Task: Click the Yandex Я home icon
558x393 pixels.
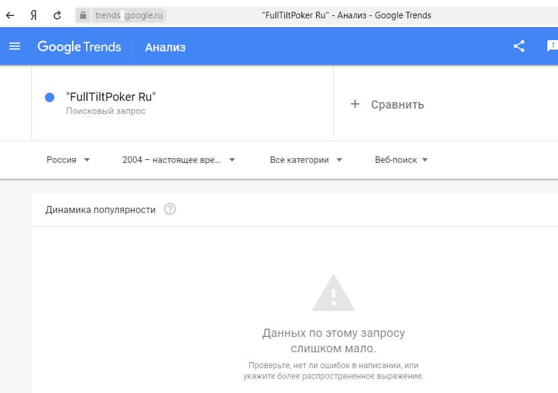Action: tap(34, 15)
